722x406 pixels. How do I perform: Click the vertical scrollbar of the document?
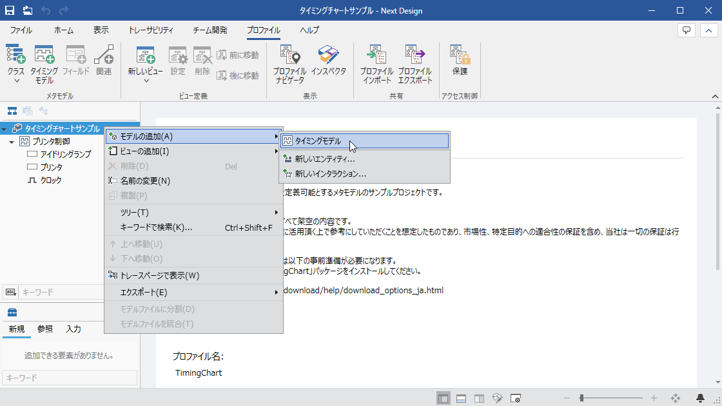(x=717, y=191)
